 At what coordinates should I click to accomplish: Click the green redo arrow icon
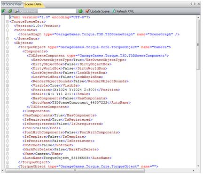(10, 11)
